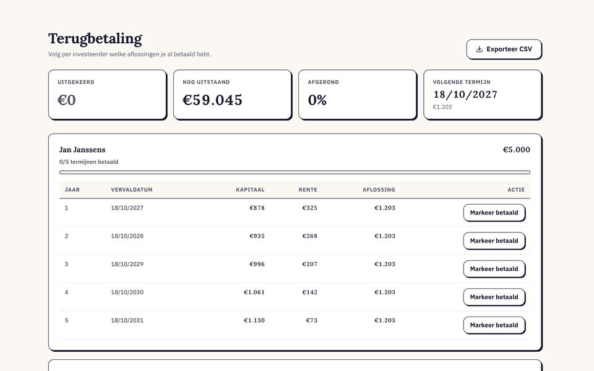The image size is (594, 371).
Task: Mark the 18/10/2027 installment as paid
Action: point(494,213)
